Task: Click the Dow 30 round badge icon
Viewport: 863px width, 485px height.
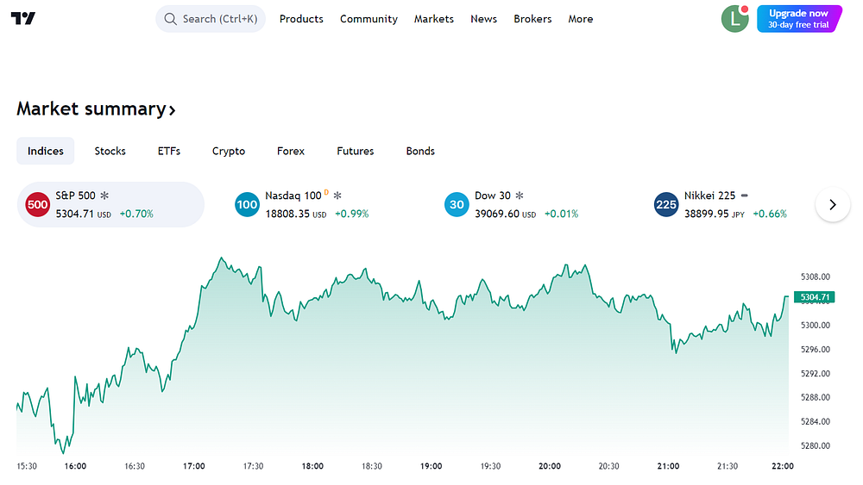Action: (x=457, y=205)
